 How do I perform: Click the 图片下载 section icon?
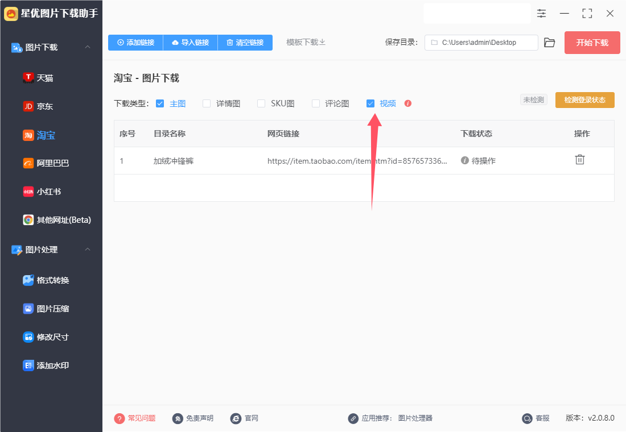click(x=17, y=48)
